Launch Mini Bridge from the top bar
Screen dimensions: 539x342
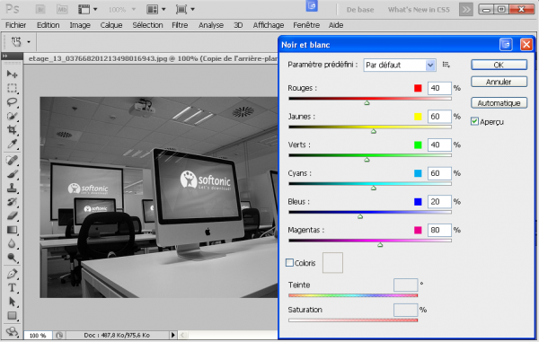[62, 10]
